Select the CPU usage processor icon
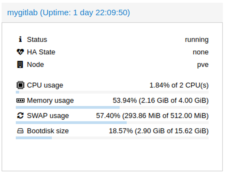This screenshot has width=225, height=174. coord(20,85)
